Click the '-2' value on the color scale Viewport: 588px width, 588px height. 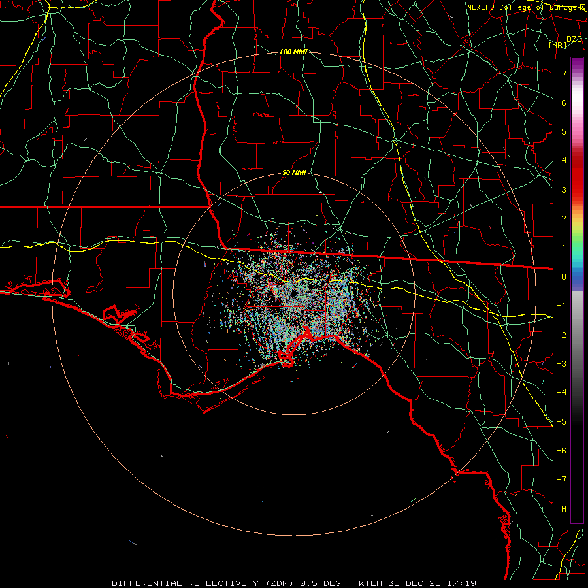[561, 335]
